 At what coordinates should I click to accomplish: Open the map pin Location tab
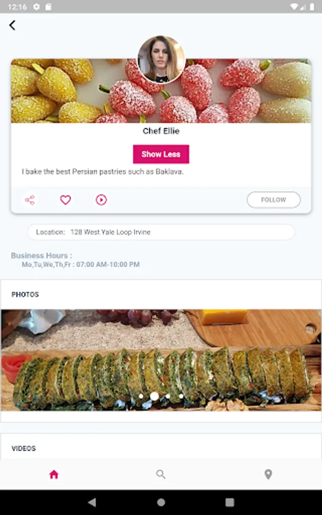(x=268, y=474)
